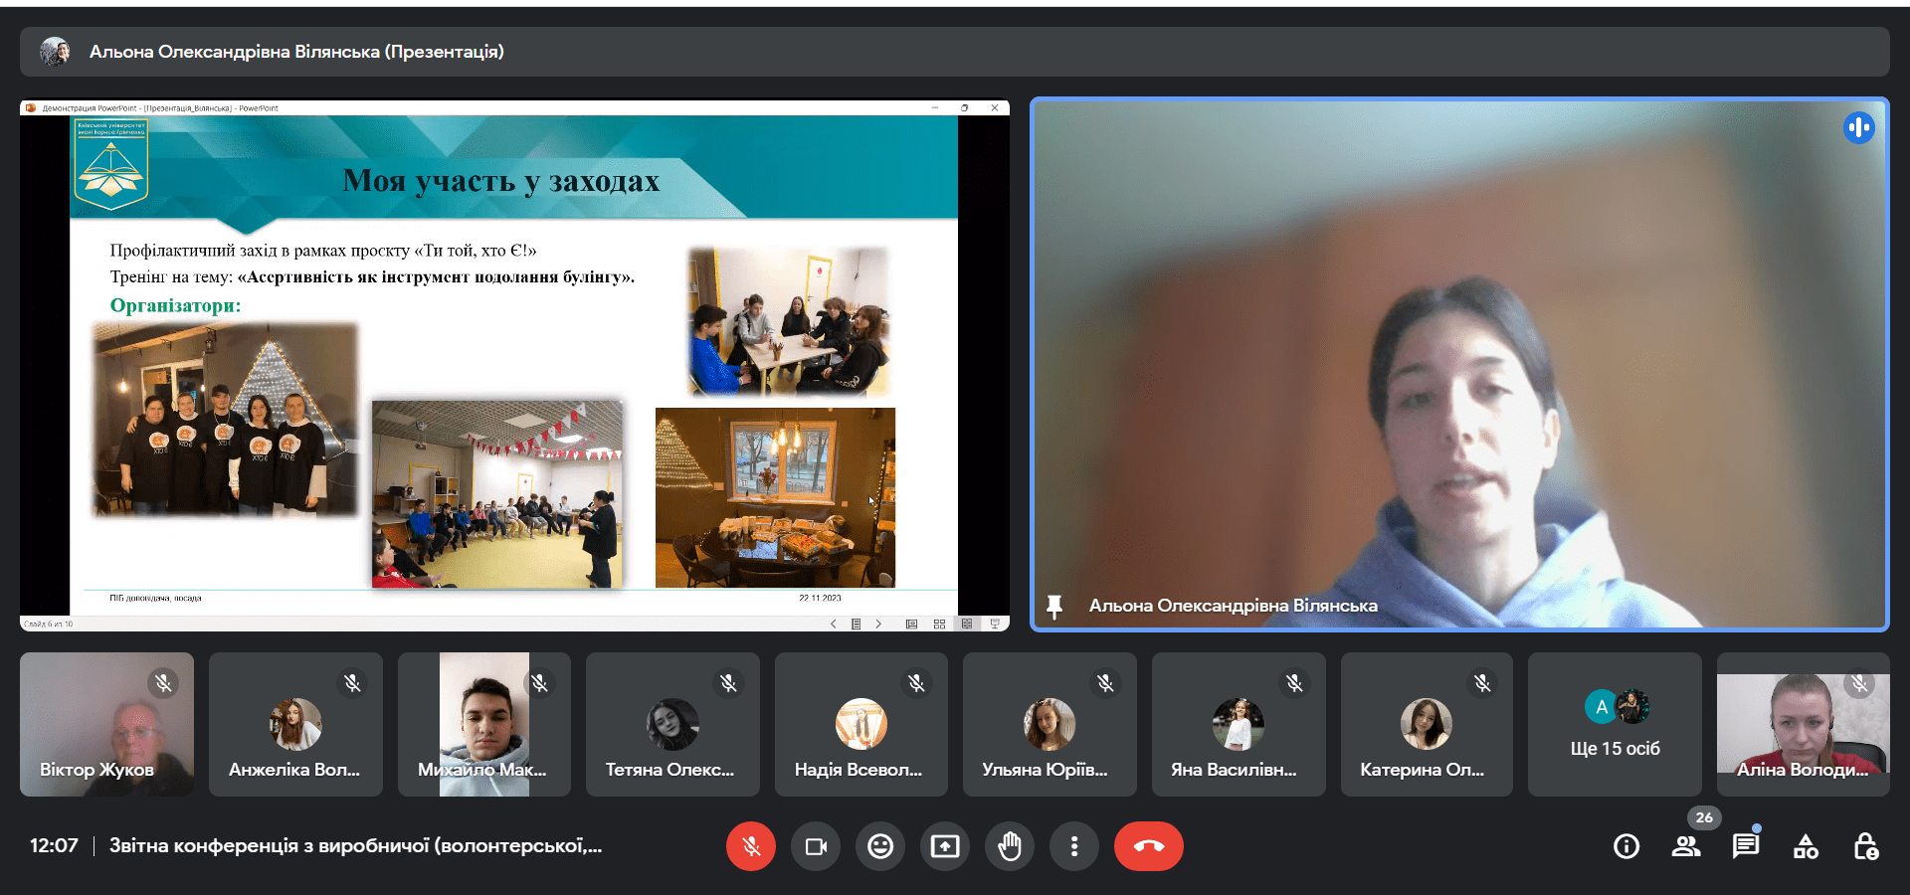The image size is (1910, 895).
Task: Click the present screen icon
Action: point(945,846)
